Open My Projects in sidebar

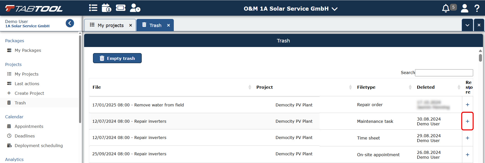click(27, 74)
